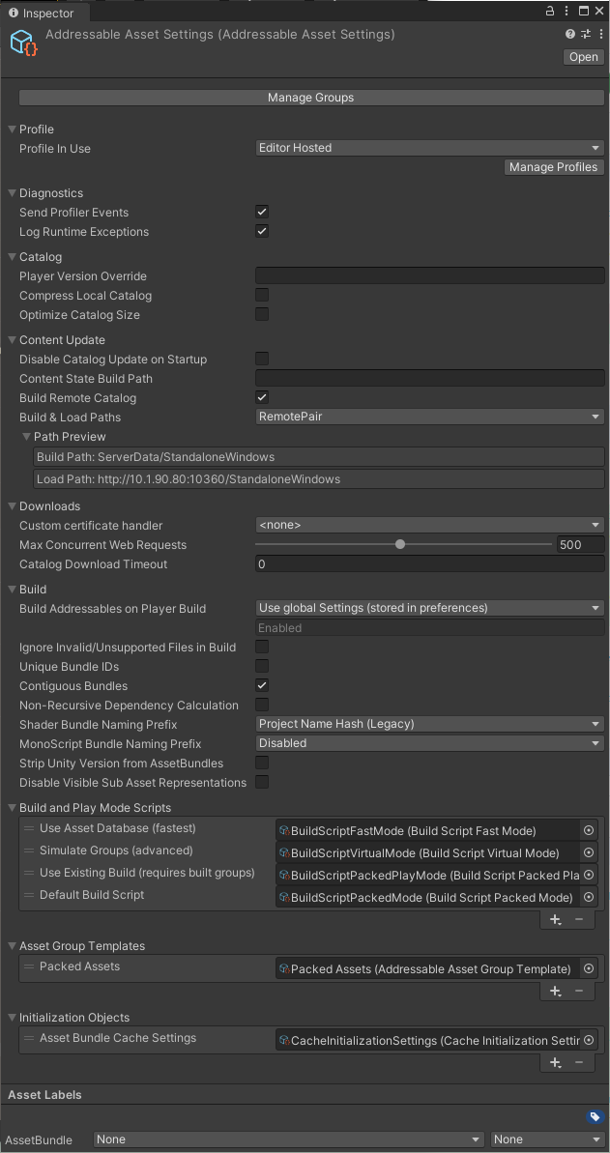Screen dimensions: 610x1153
Task: Remove selected Initialization Object
Action: [x=579, y=1062]
